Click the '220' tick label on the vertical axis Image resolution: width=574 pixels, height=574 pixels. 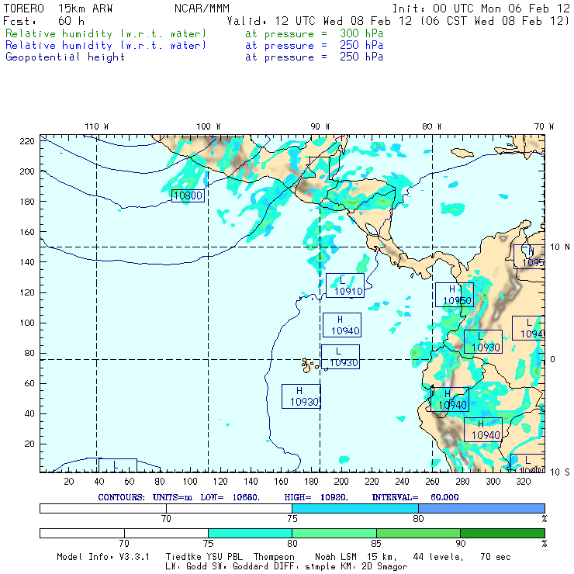[27, 141]
